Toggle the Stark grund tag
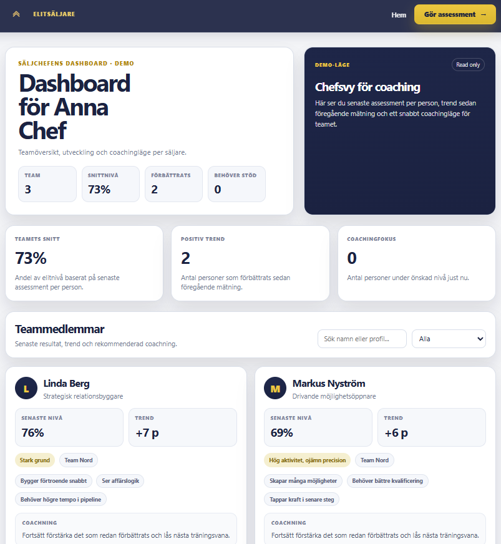 click(x=35, y=460)
